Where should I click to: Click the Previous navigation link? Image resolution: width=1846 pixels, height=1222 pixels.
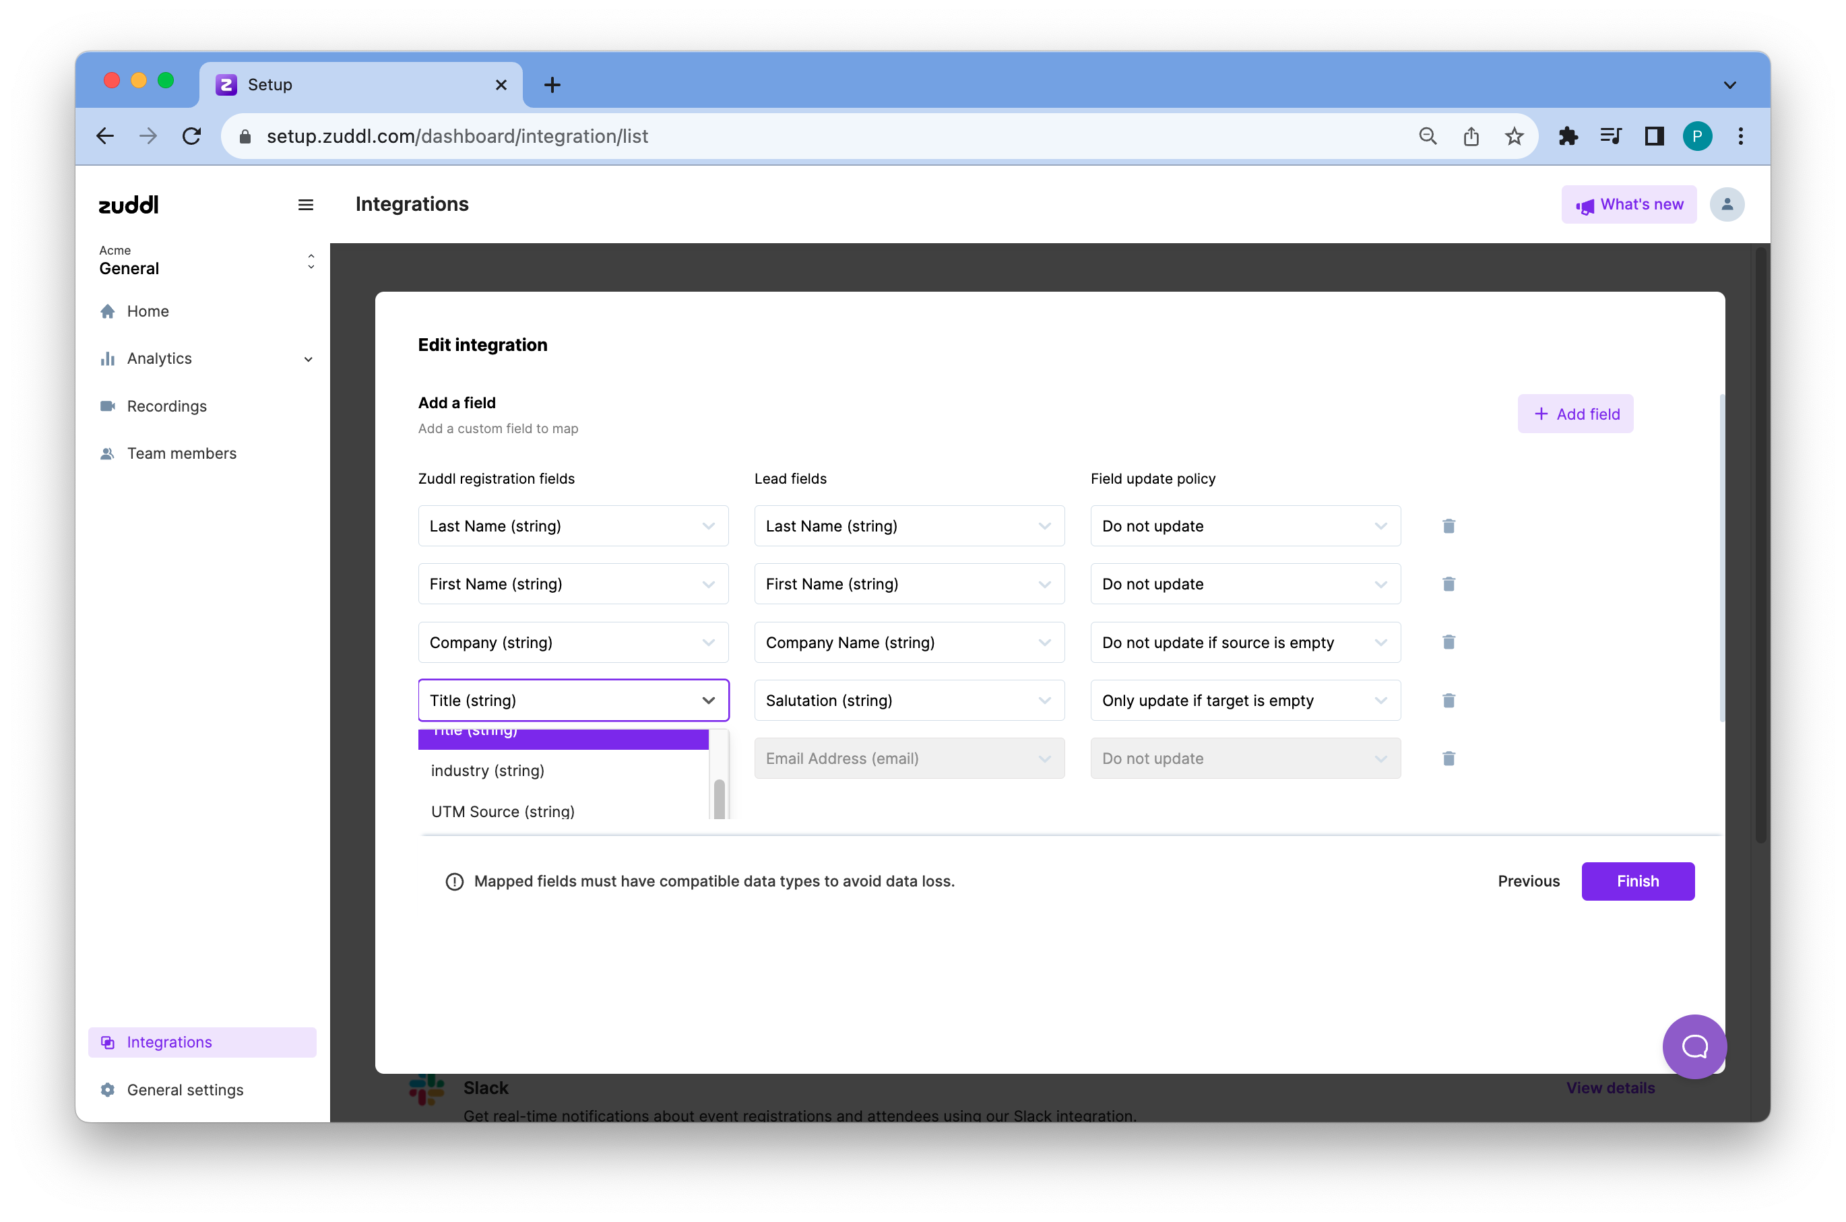[1530, 880]
